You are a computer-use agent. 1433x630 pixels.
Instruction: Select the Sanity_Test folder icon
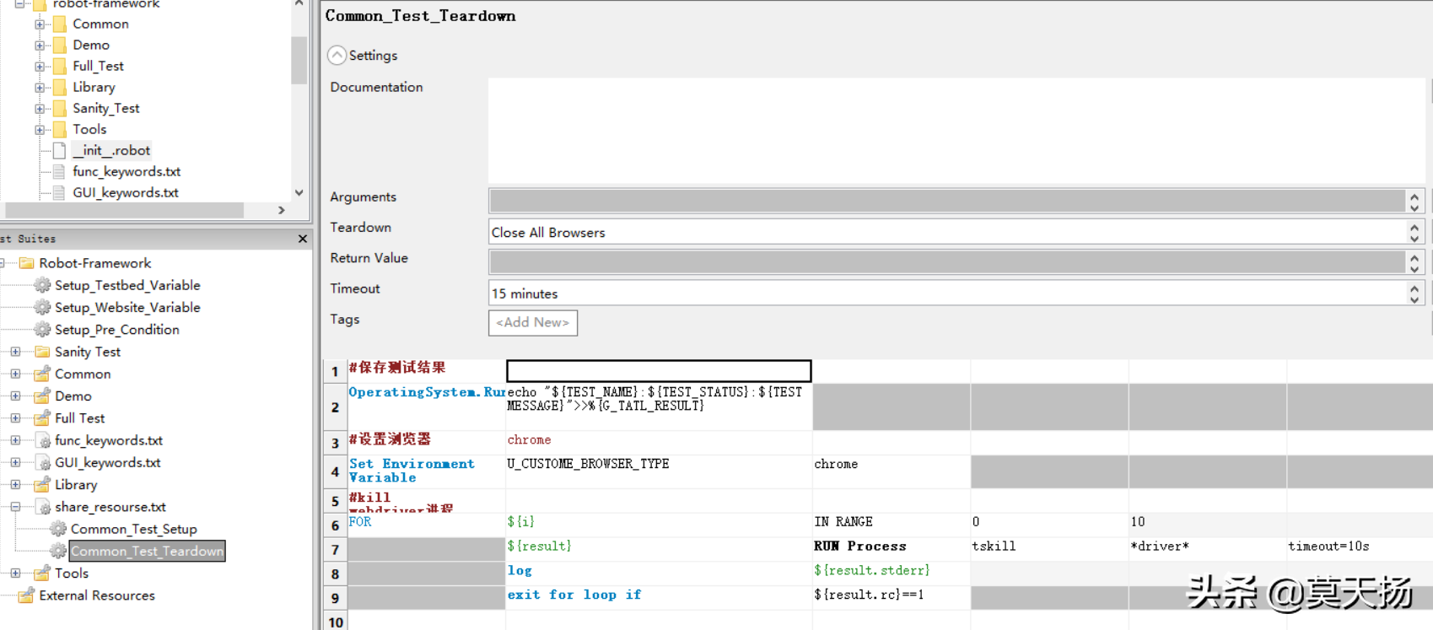[59, 108]
